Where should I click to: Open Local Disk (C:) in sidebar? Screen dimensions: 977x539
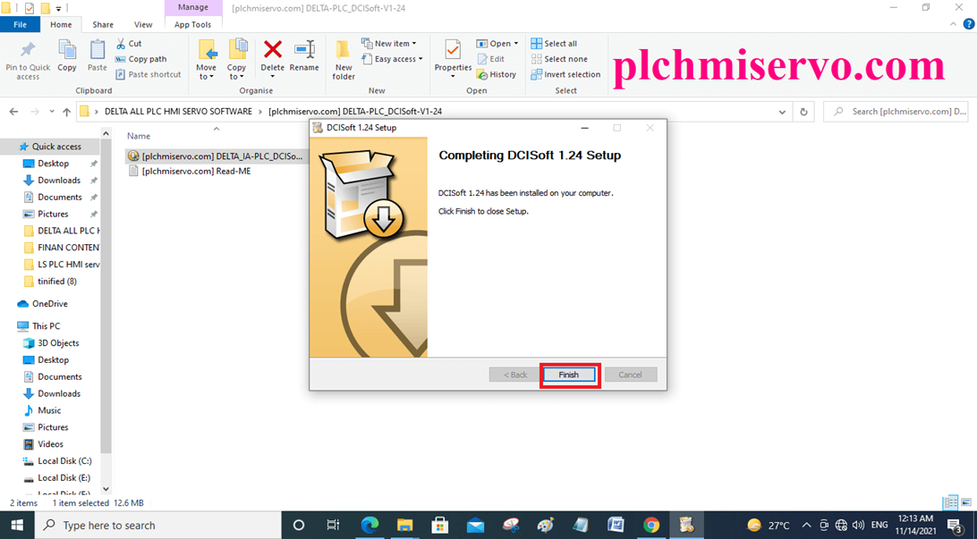(57, 461)
